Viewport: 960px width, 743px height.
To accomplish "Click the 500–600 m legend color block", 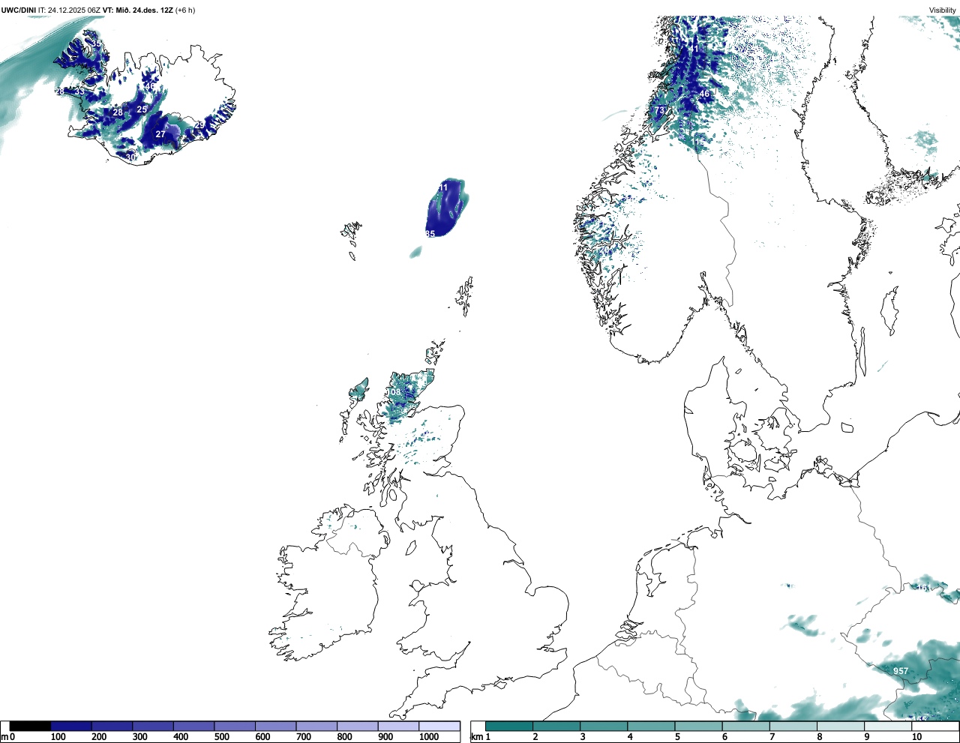I will (235, 726).
